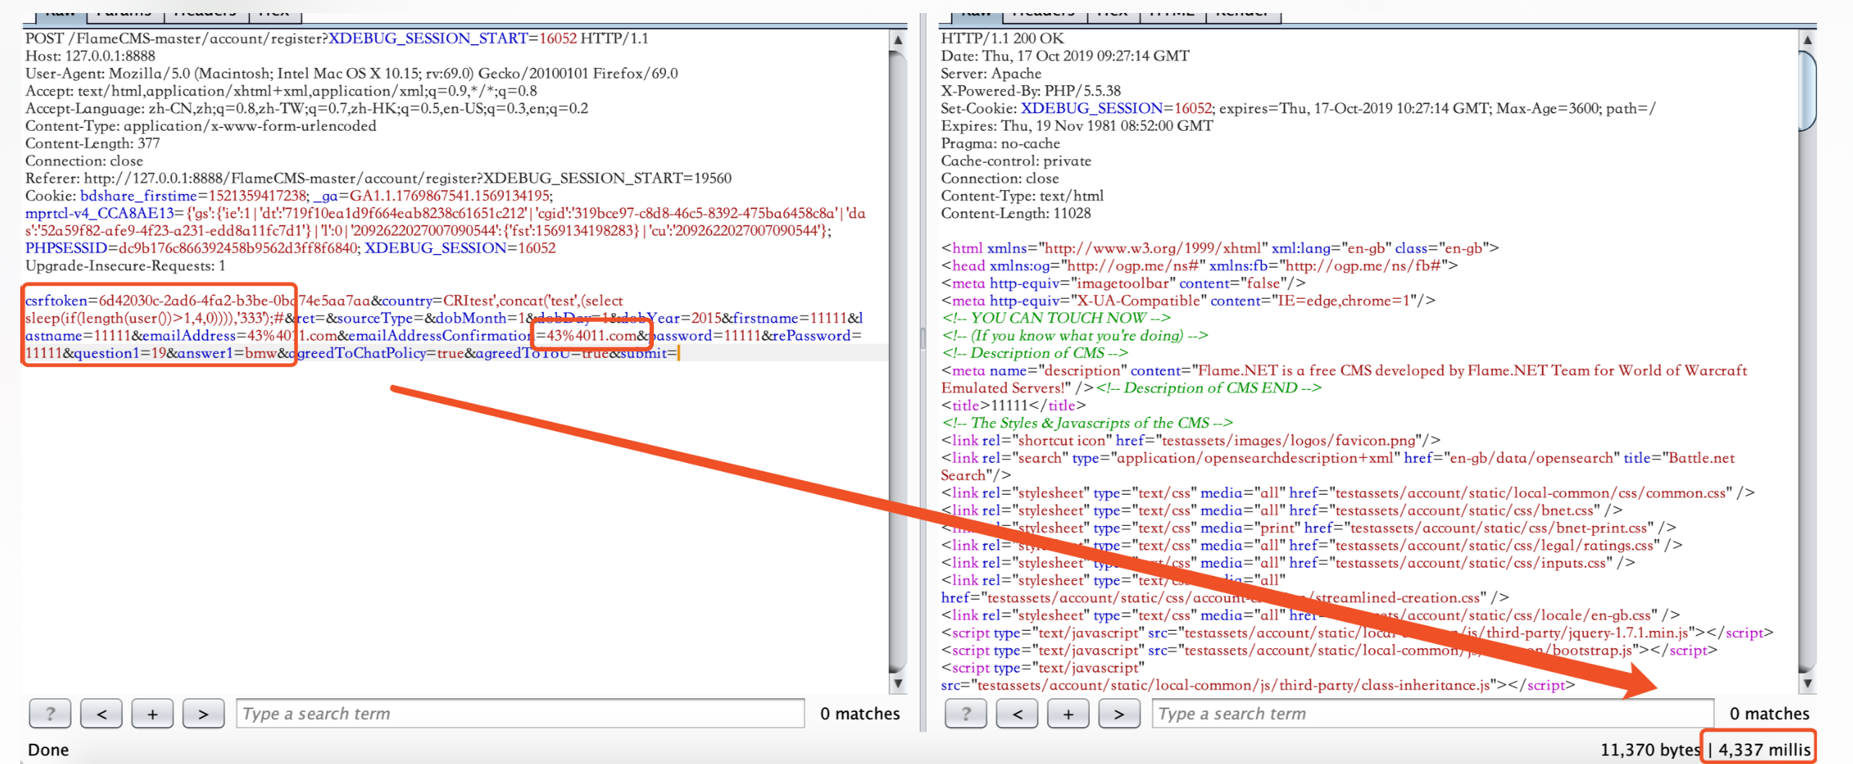
Task: Click the response 'Content-Type: text/html' line
Action: 1022,195
